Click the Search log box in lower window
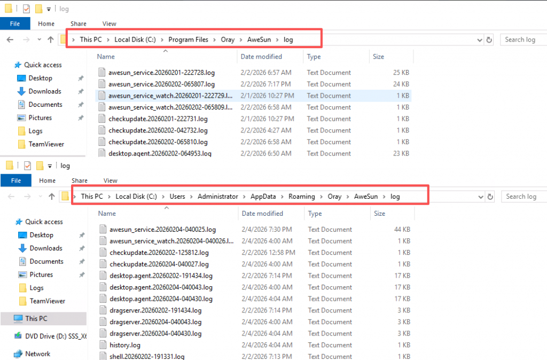 tap(523, 197)
